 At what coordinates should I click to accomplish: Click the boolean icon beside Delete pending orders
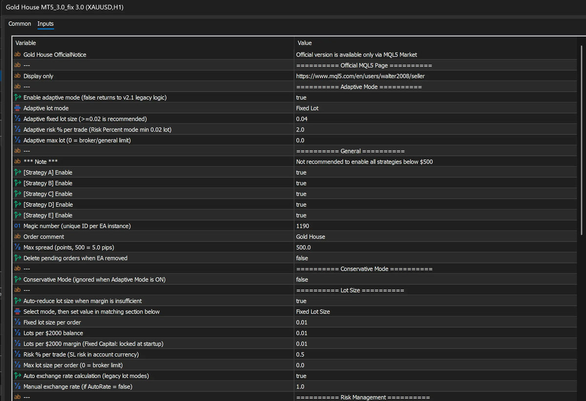[x=18, y=259]
